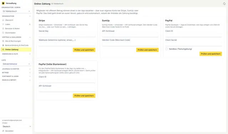Click the Bankverbindung & GiroCode icon
This screenshot has height=134, width=228.
point(3,45)
